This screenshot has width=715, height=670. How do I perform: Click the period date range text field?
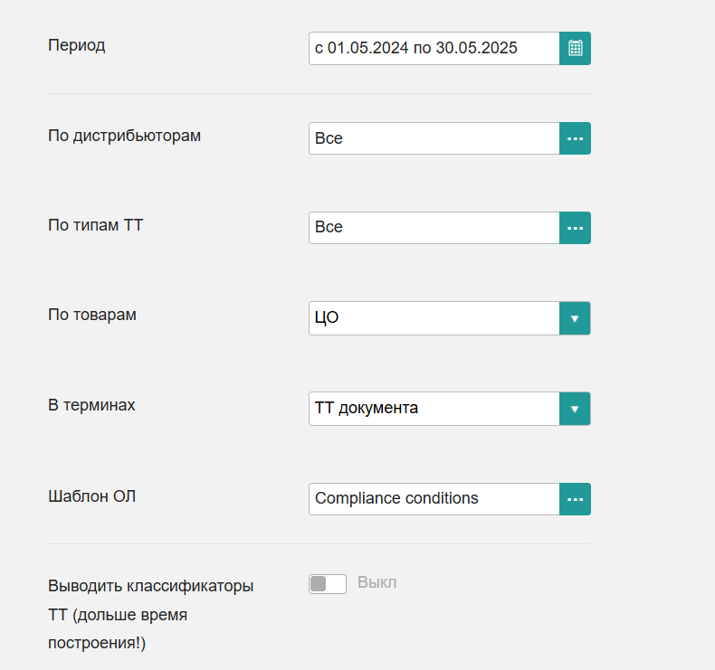(434, 48)
